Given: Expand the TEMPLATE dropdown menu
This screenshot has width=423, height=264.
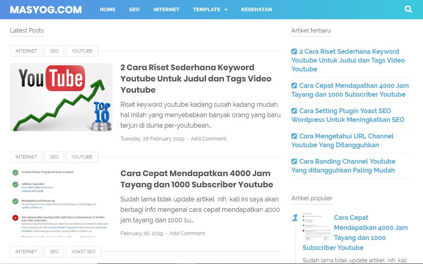Looking at the screenshot, I should click(x=210, y=9).
